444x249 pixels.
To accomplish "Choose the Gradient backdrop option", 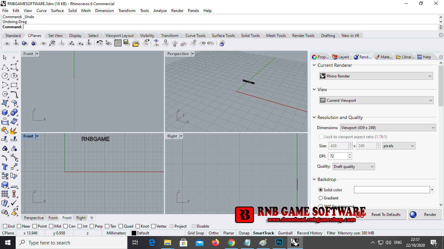I will 321,198.
